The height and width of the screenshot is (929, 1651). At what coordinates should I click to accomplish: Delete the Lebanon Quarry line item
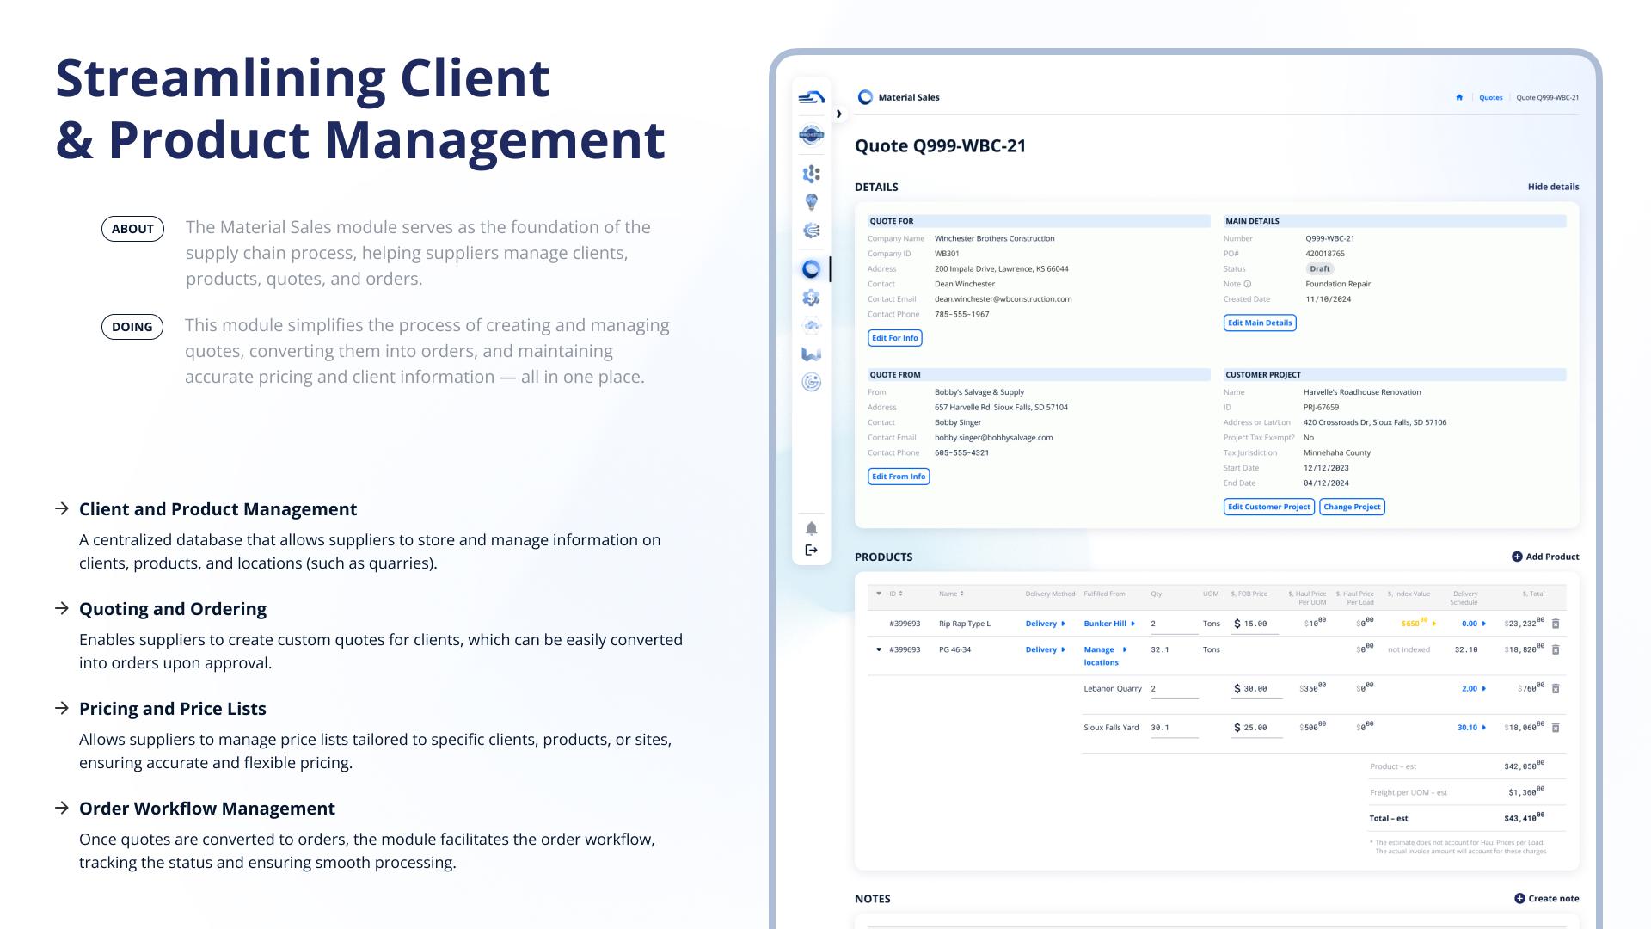(1556, 688)
